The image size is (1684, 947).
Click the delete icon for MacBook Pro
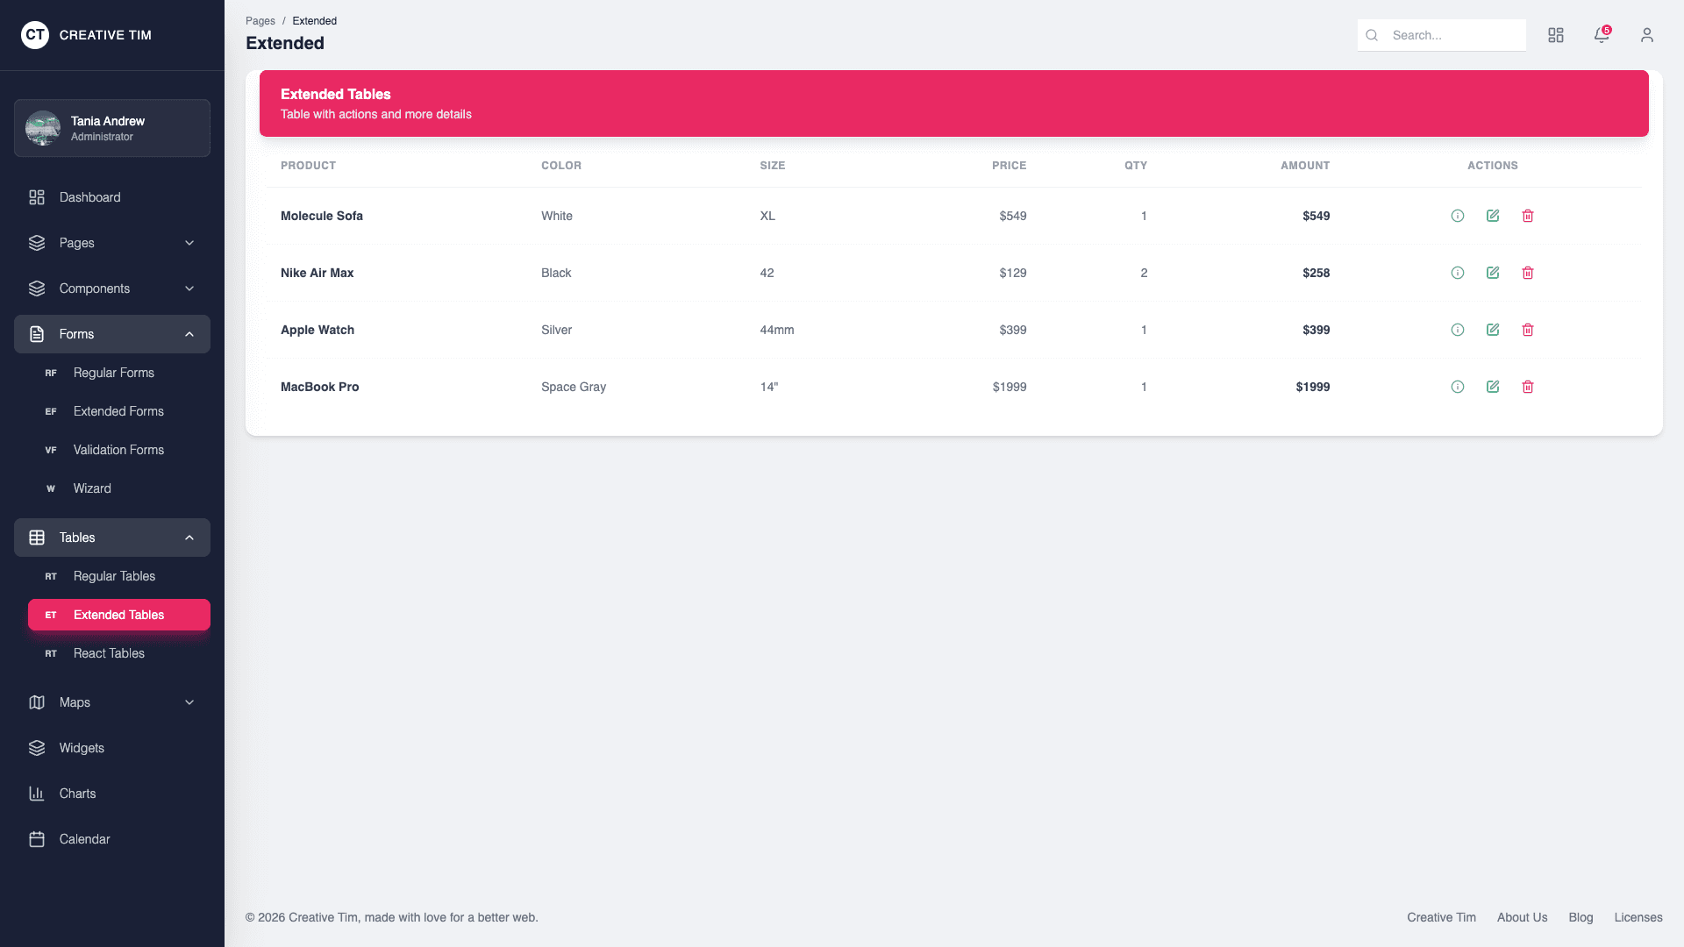click(x=1528, y=387)
